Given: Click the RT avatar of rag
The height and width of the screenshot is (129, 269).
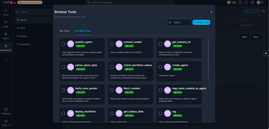Looking at the screenshot, I should [x=167, y=114].
